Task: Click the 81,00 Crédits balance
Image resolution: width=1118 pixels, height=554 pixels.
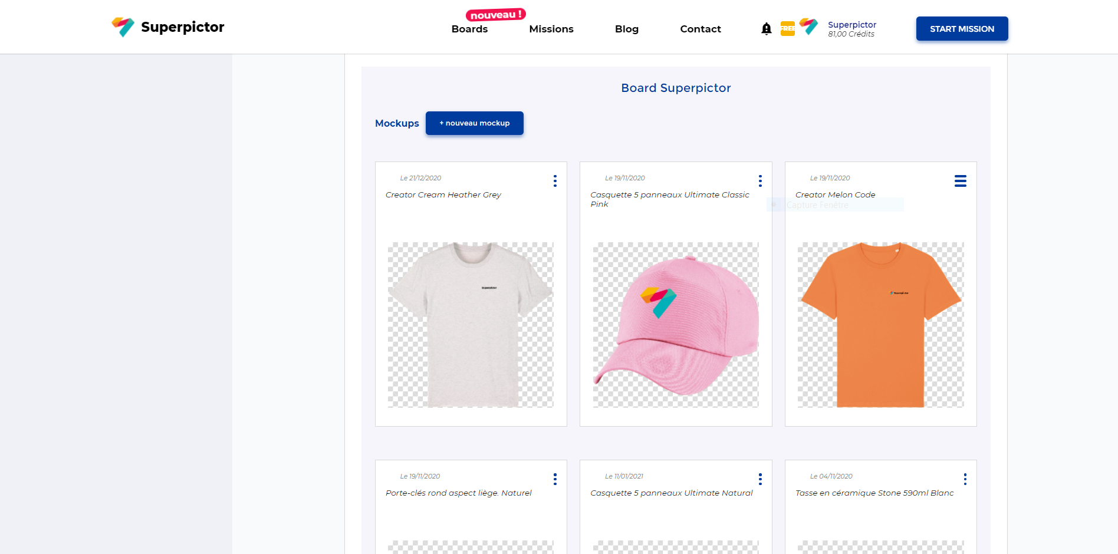Action: (851, 34)
